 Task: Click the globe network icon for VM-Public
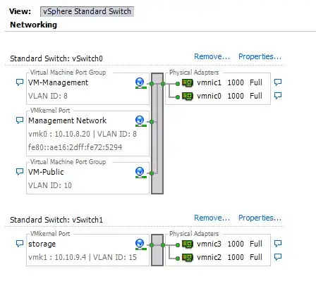tap(140, 173)
